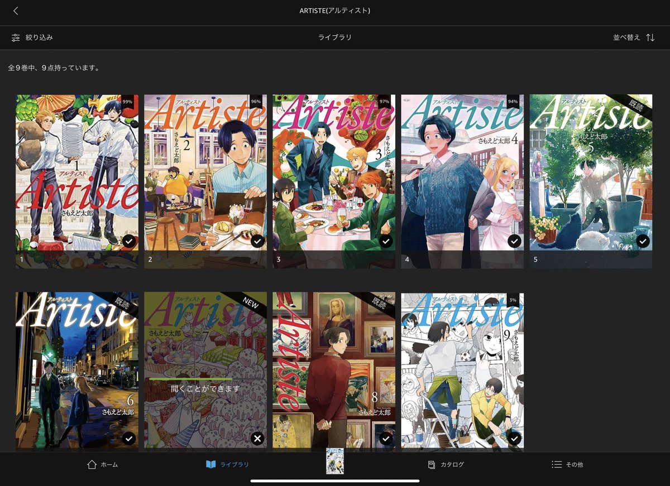Viewport: 670px width, 486px height.
Task: Switch to the その他 tab
Action: 567,464
